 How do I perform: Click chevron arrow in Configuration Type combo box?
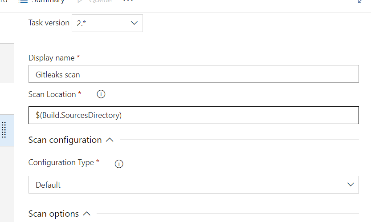pyautogui.click(x=351, y=185)
